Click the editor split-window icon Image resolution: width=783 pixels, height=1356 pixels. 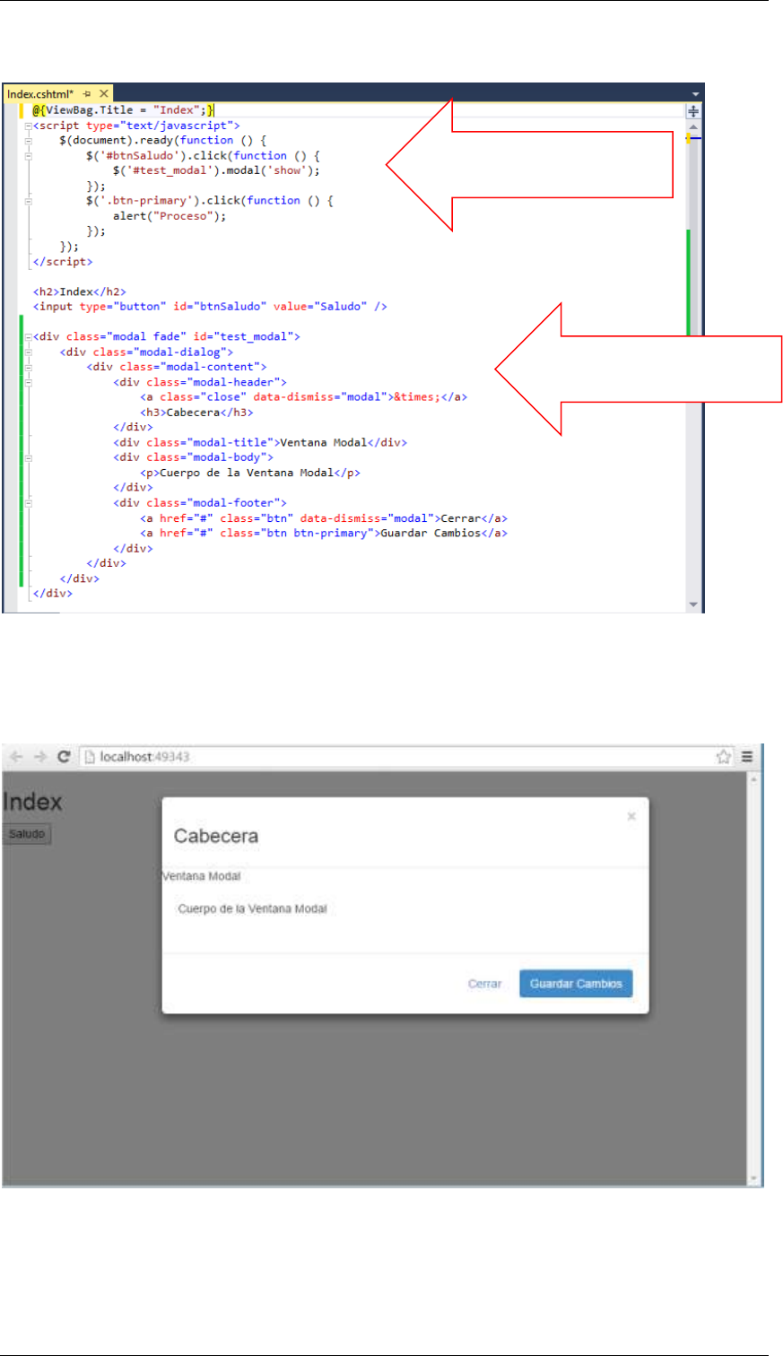[x=692, y=111]
